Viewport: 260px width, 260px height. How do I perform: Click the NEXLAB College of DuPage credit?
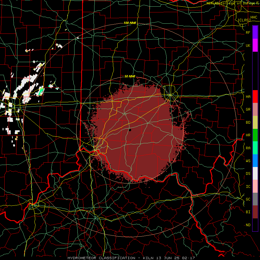coord(233,3)
